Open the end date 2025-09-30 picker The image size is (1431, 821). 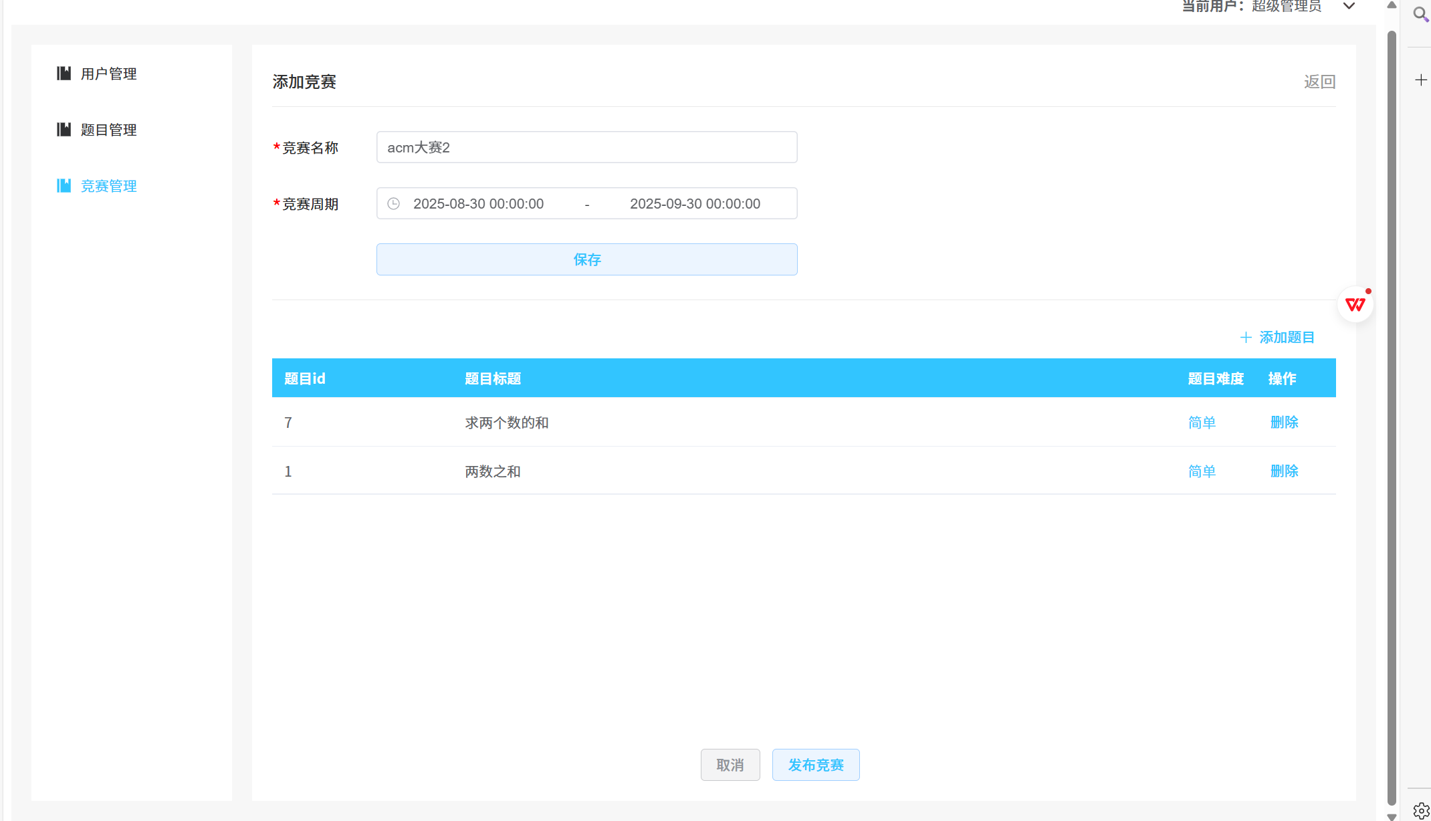pos(695,204)
